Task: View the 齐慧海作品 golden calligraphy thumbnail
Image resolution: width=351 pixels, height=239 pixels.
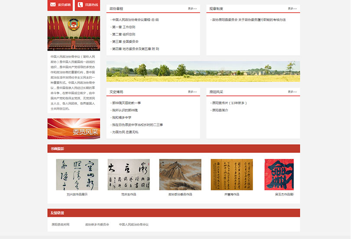Action: pyautogui.click(x=231, y=174)
